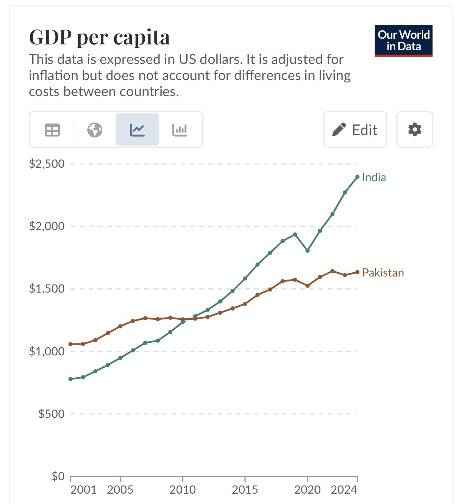Viewport: 462px width, 504px height.
Task: Click the GDP per capita title
Action: pyautogui.click(x=99, y=38)
